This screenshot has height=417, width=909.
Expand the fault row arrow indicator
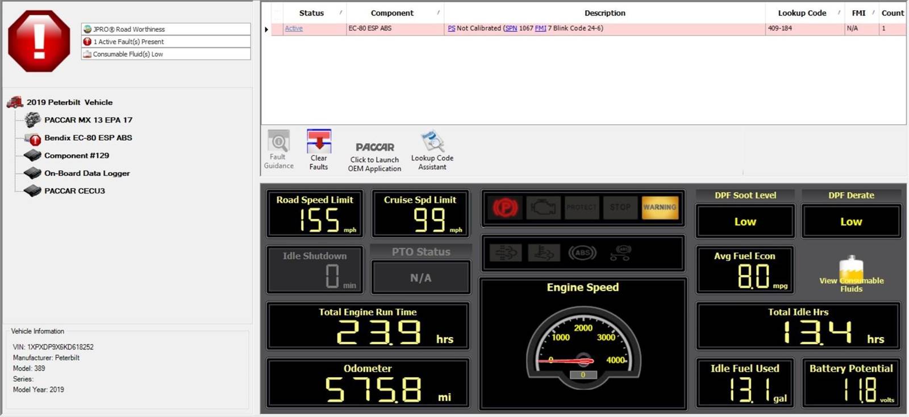pos(266,29)
